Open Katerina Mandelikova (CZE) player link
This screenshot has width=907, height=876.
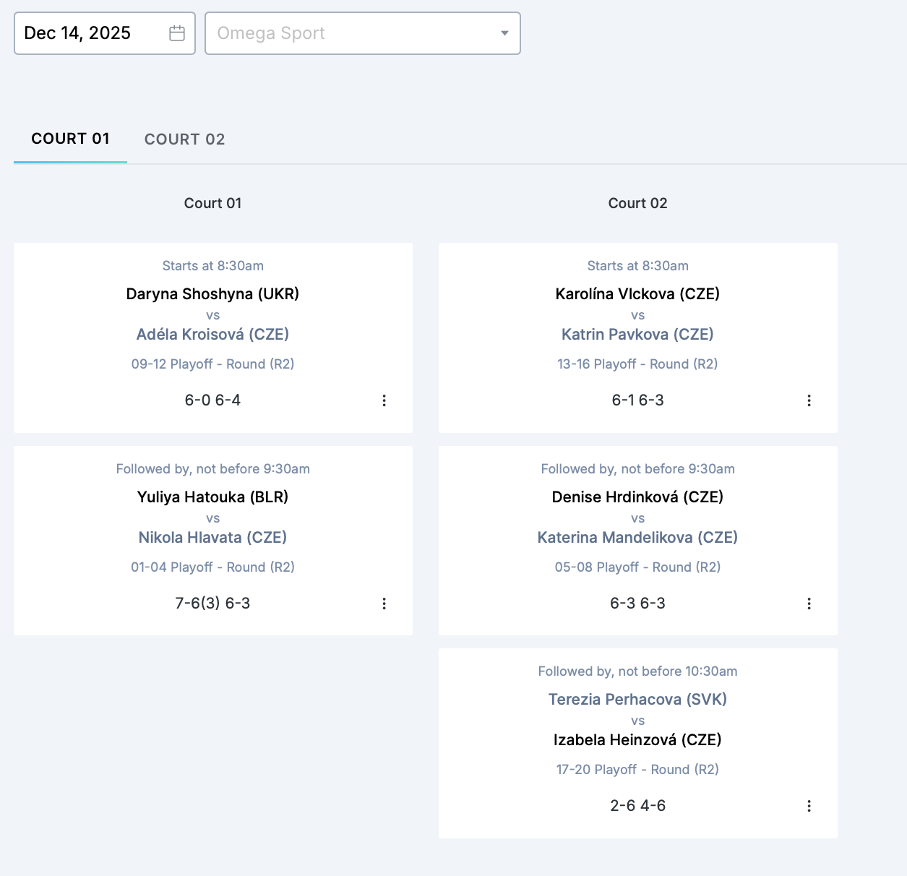pyautogui.click(x=637, y=537)
